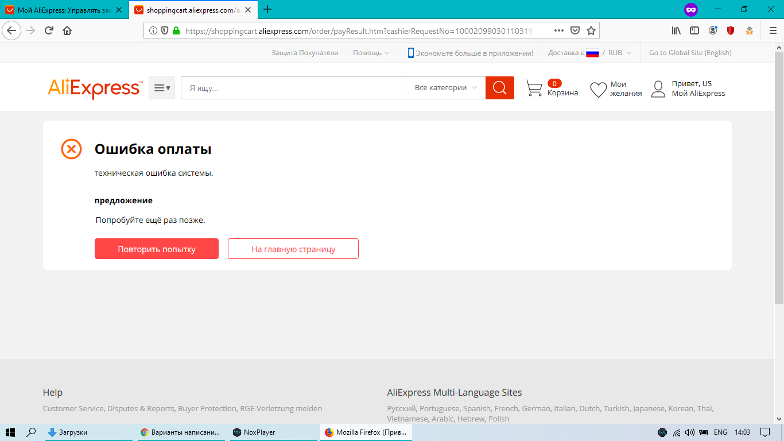Open network settings from the tray

[x=677, y=432]
